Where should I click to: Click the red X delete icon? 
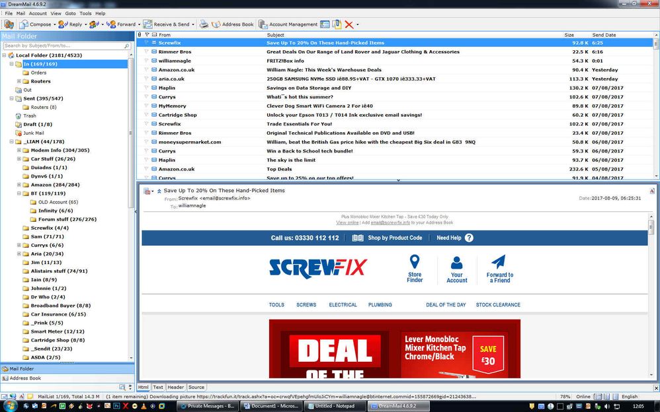(x=349, y=24)
